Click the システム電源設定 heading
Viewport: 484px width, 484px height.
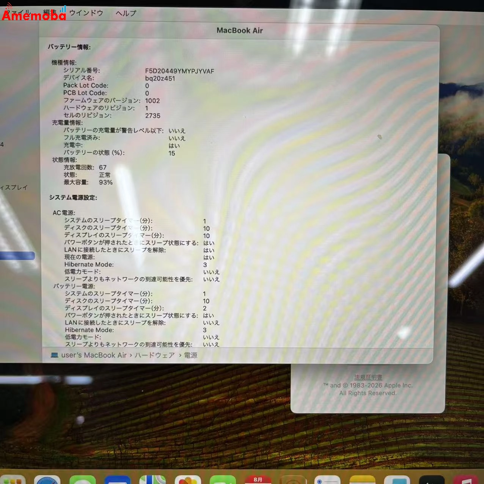click(73, 198)
